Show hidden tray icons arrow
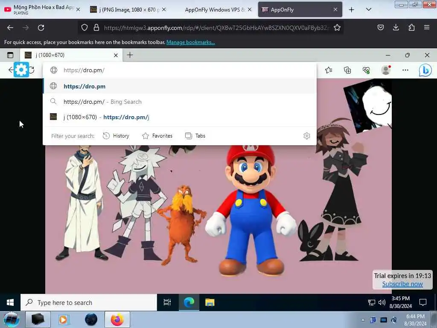 (x=363, y=320)
